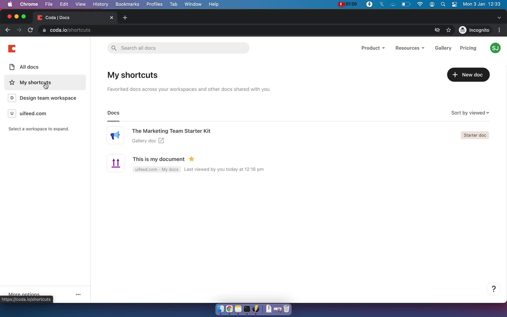Screen dimensions: 507x317
Task: Click the star icon beside My shortcuts
Action: click(12, 82)
